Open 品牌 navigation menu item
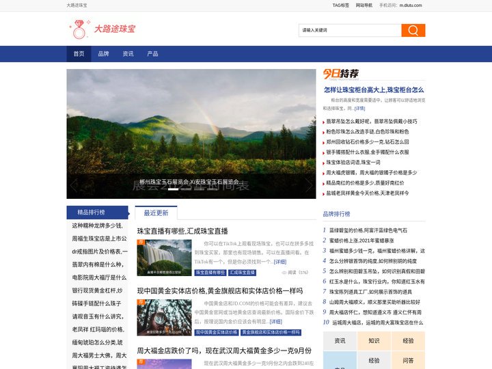This screenshot has width=492, height=369. pyautogui.click(x=103, y=54)
